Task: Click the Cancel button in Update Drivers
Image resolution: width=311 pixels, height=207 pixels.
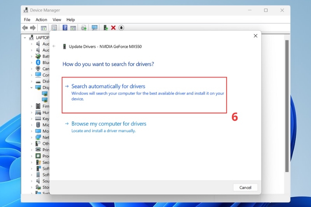Action: [245, 188]
